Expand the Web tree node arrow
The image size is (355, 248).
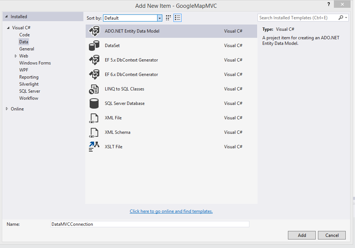[16, 56]
